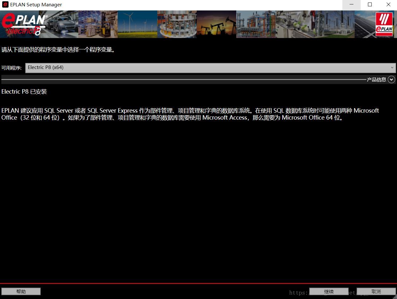Open 帮助 (Help) button
397x299 pixels.
(21, 291)
